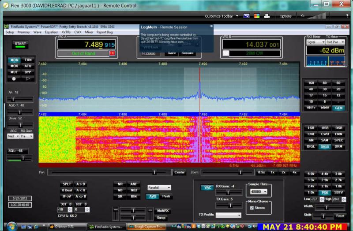Click the LogMeIn color quality toolbar icon
Image resolution: width=353 pixels, height=231 pixels.
pos(257,16)
